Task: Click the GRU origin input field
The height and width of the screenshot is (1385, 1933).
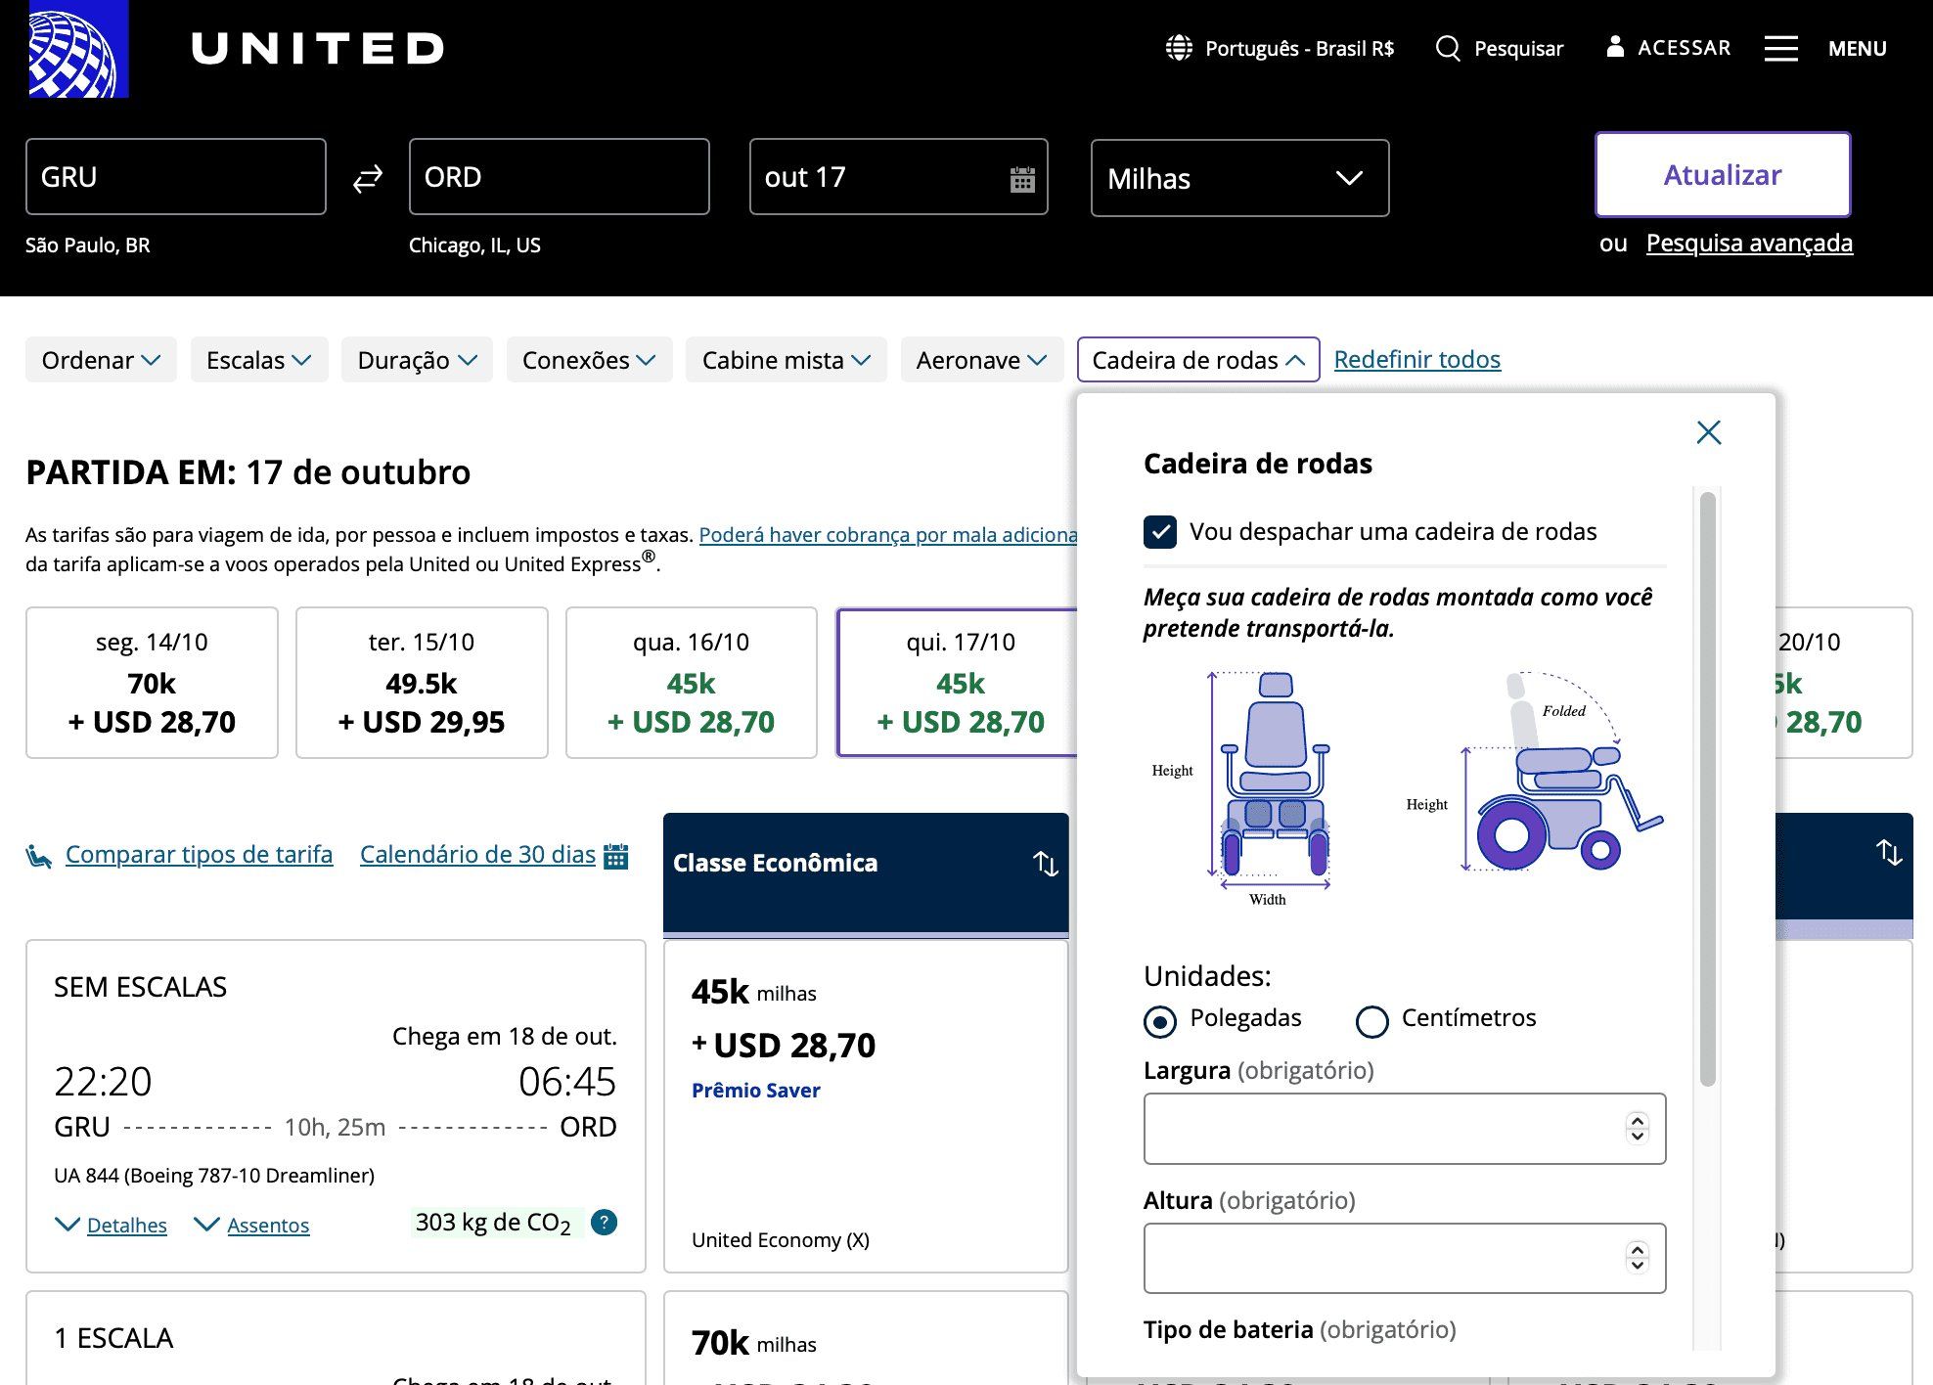Action: 176,176
